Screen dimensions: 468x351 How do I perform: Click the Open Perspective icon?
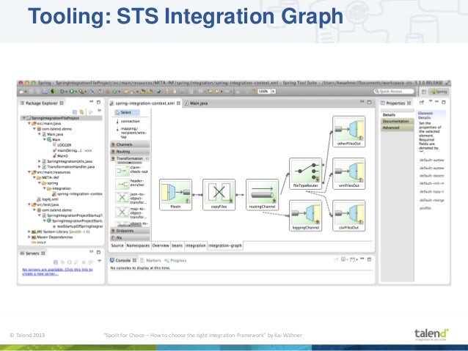(424, 92)
